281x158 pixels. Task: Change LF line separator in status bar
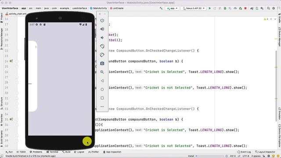[x=239, y=156]
